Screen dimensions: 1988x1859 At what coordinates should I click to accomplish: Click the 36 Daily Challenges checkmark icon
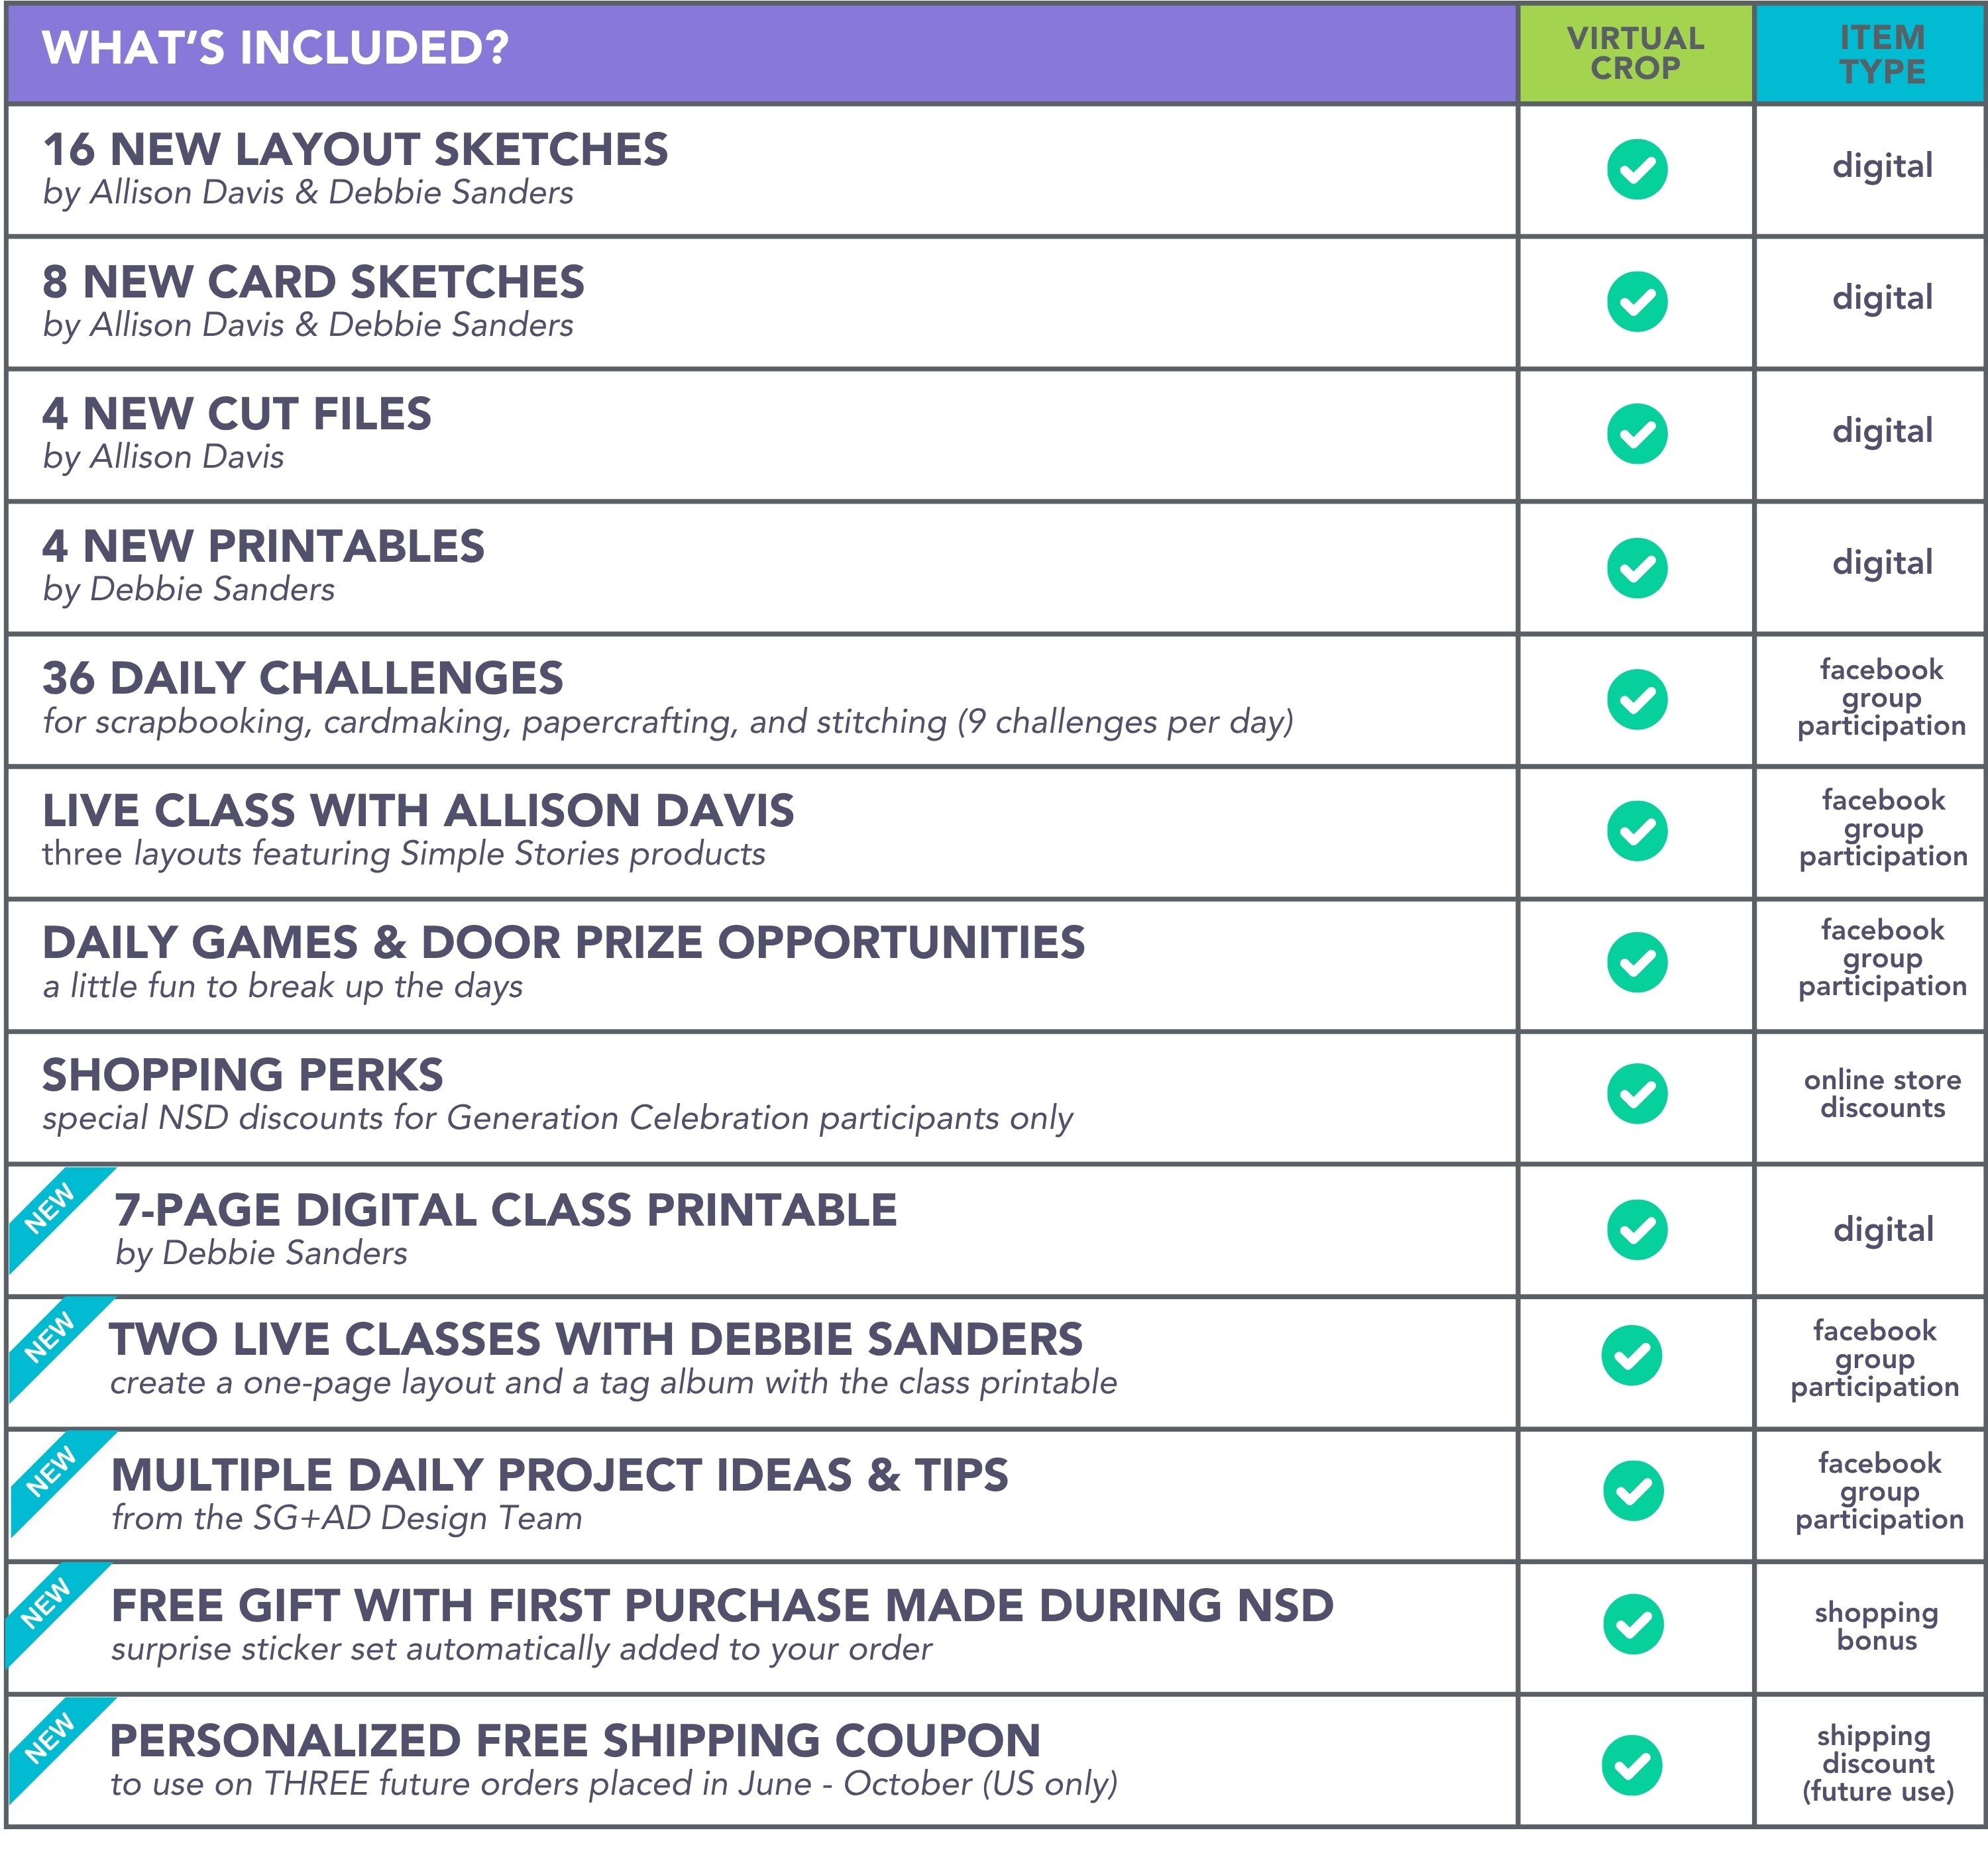click(x=1636, y=699)
